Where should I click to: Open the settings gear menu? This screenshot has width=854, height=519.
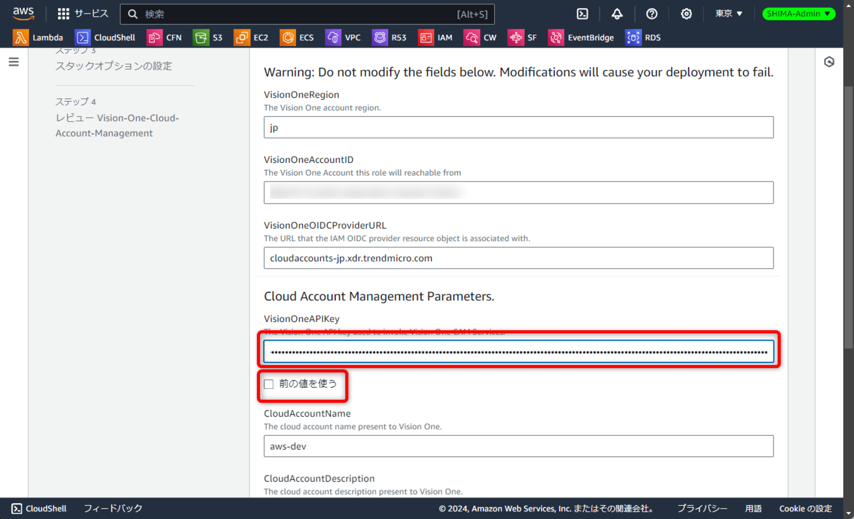click(x=686, y=14)
